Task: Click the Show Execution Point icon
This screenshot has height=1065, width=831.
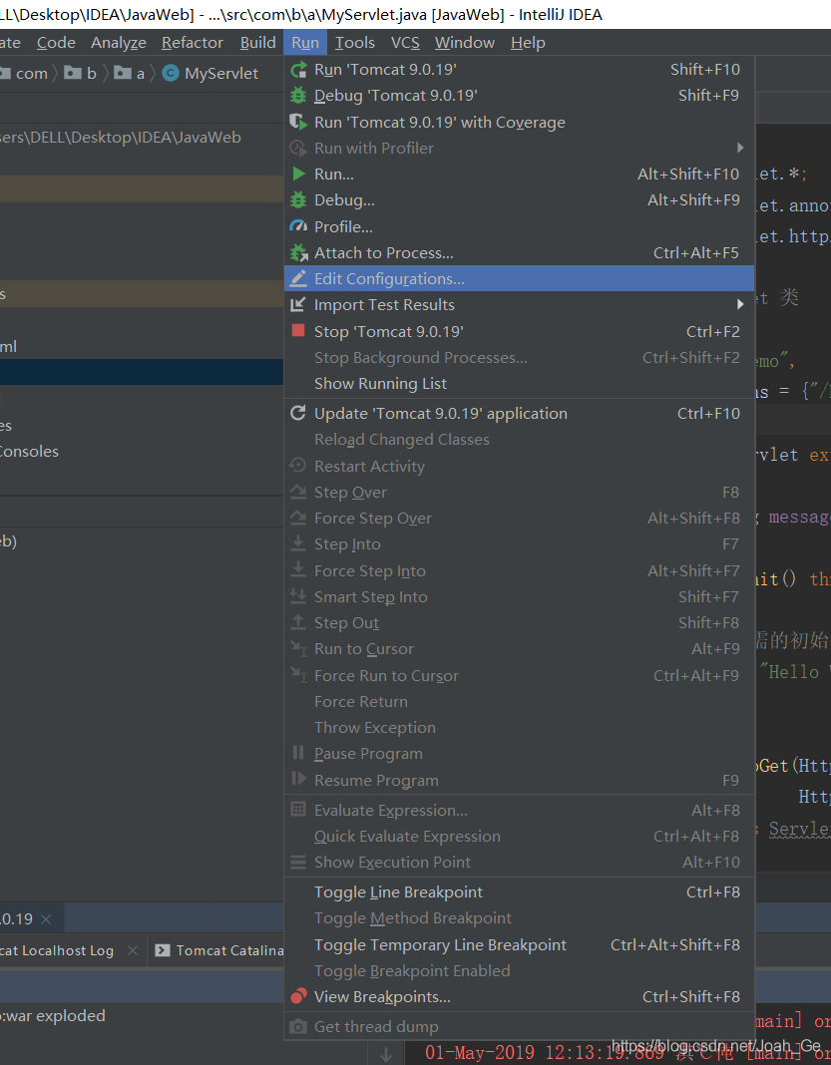Action: 298,862
